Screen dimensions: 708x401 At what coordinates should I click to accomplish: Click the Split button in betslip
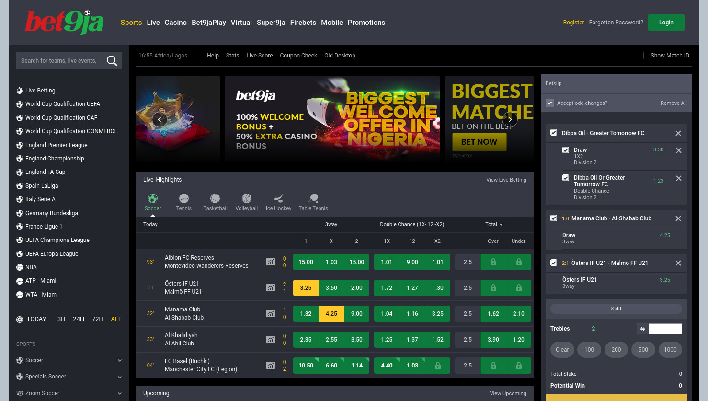616,309
